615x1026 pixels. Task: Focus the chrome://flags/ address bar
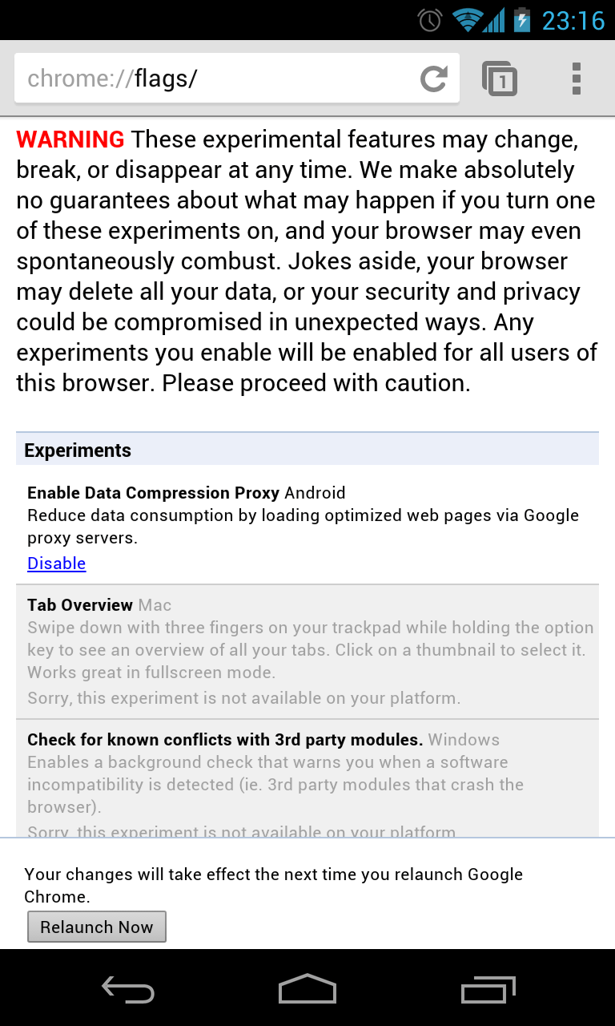(216, 79)
